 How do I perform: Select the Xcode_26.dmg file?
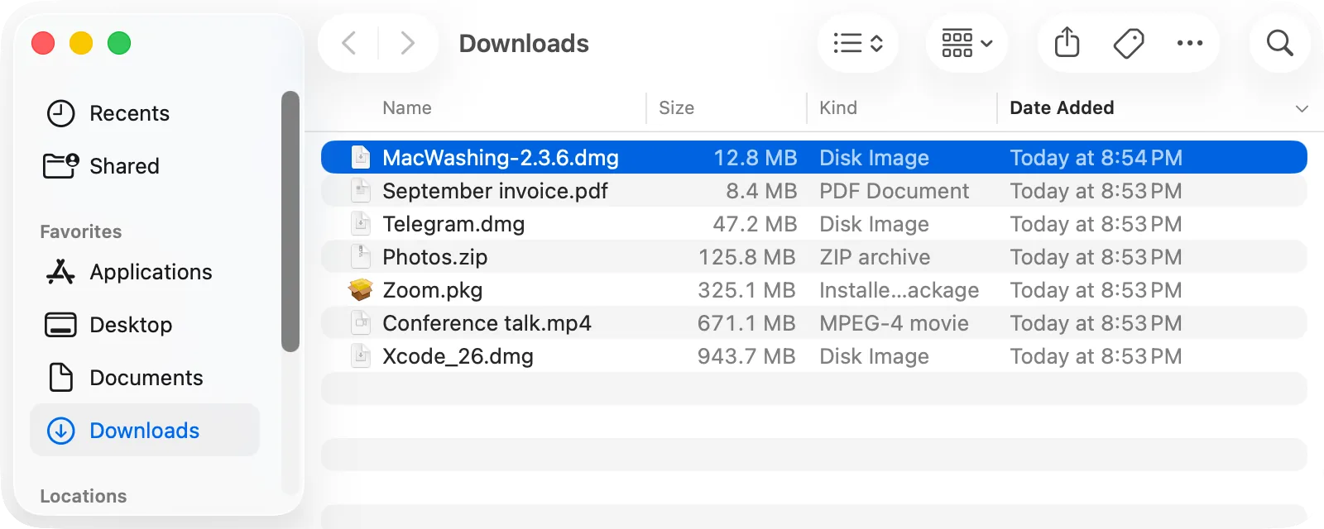pos(814,355)
